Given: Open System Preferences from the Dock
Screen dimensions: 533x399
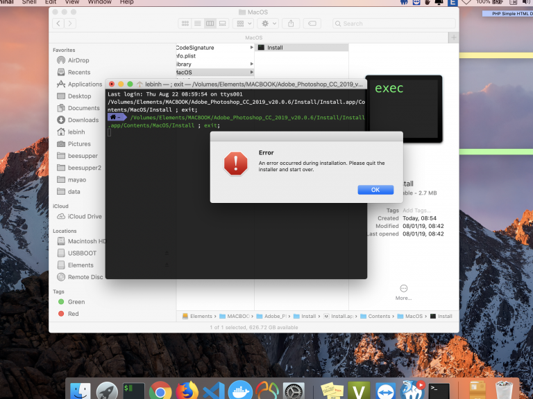Looking at the screenshot, I should (x=294, y=391).
